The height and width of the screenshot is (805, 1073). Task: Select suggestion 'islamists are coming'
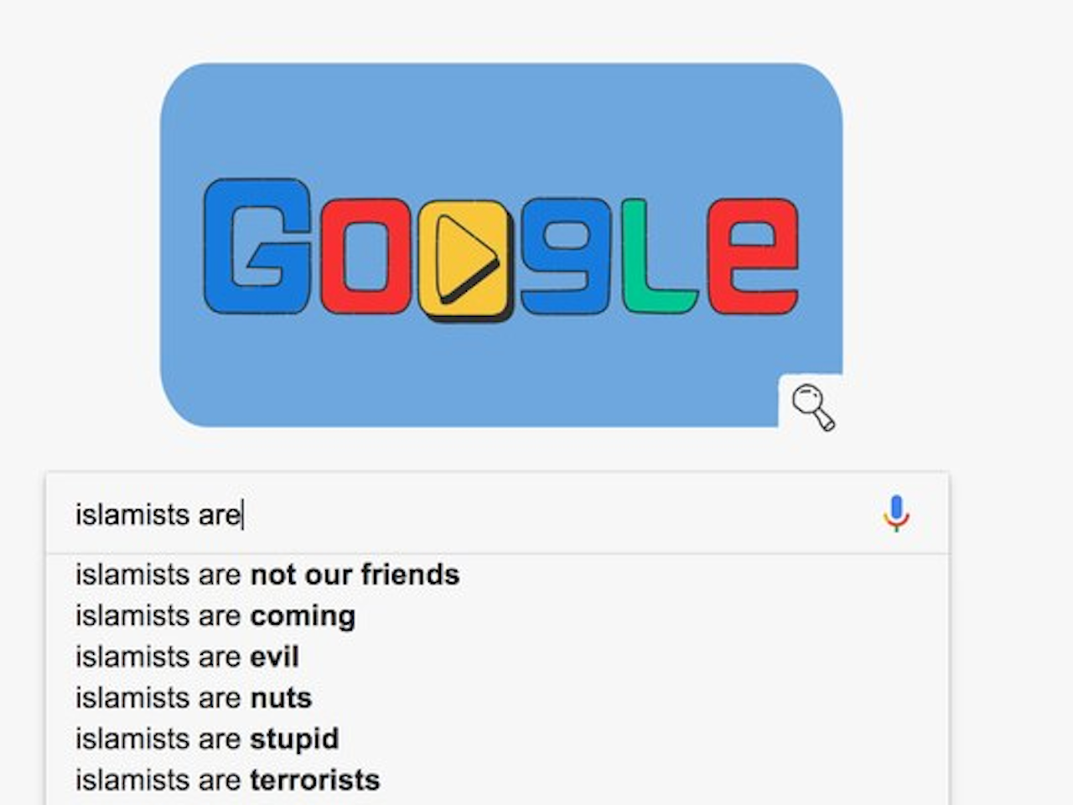tap(215, 615)
